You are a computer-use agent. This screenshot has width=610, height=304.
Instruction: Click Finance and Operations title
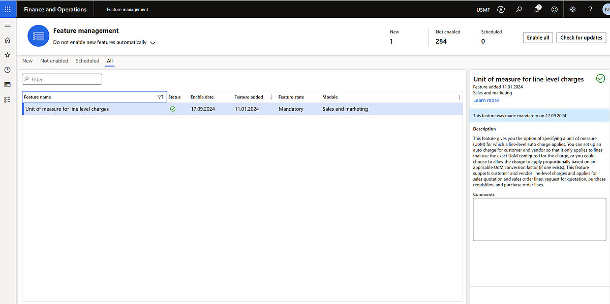point(55,9)
